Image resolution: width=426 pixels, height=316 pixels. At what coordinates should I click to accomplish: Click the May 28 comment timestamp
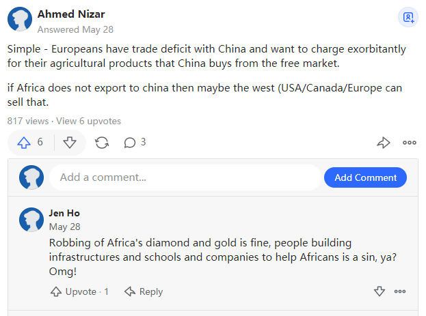[x=64, y=227]
